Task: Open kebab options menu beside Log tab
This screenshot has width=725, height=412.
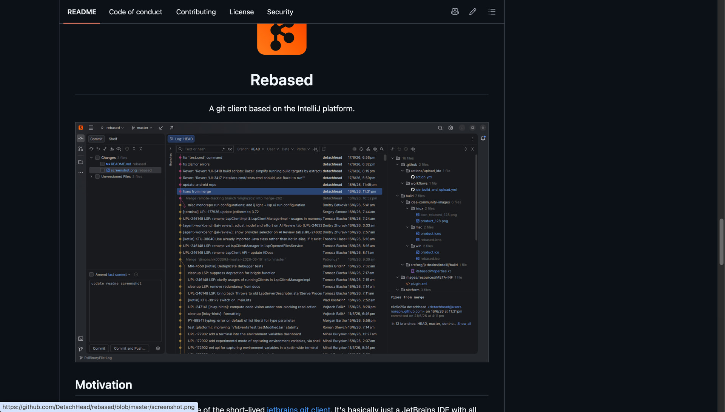Action: tap(473, 139)
